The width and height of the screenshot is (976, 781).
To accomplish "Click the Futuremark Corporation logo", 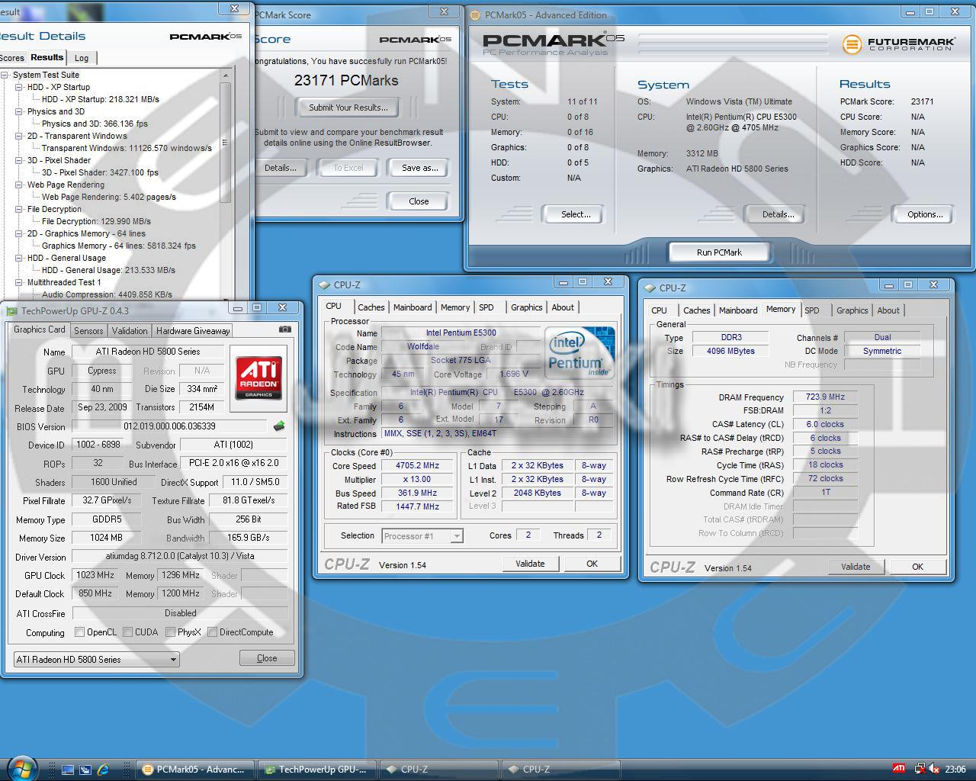I will pos(898,43).
